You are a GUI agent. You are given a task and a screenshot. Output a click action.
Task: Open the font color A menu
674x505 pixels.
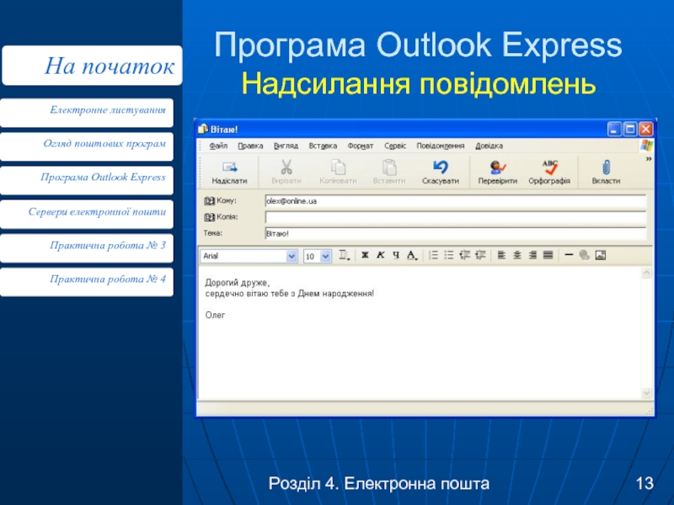tap(412, 256)
